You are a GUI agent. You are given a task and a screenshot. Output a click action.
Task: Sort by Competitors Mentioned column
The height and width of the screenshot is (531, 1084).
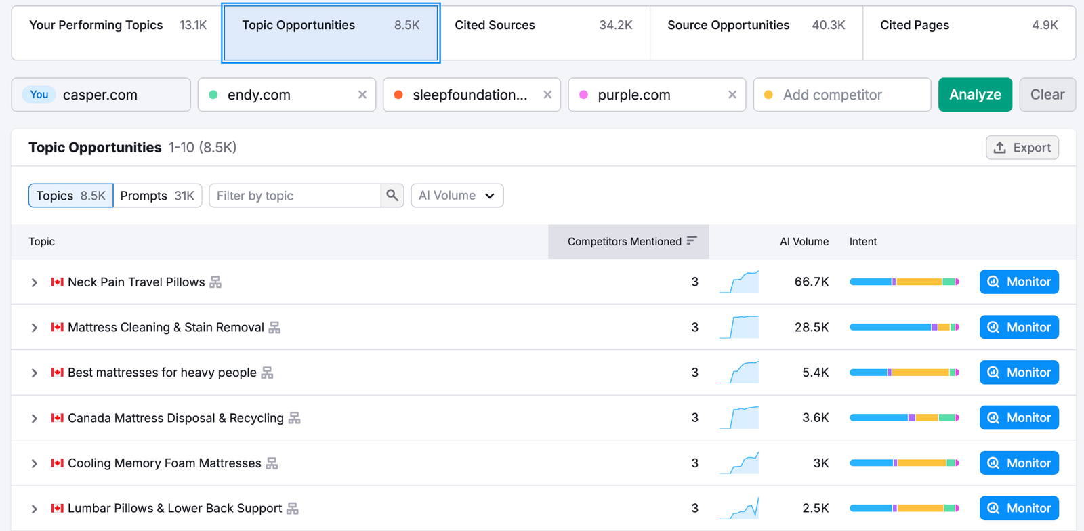point(629,242)
